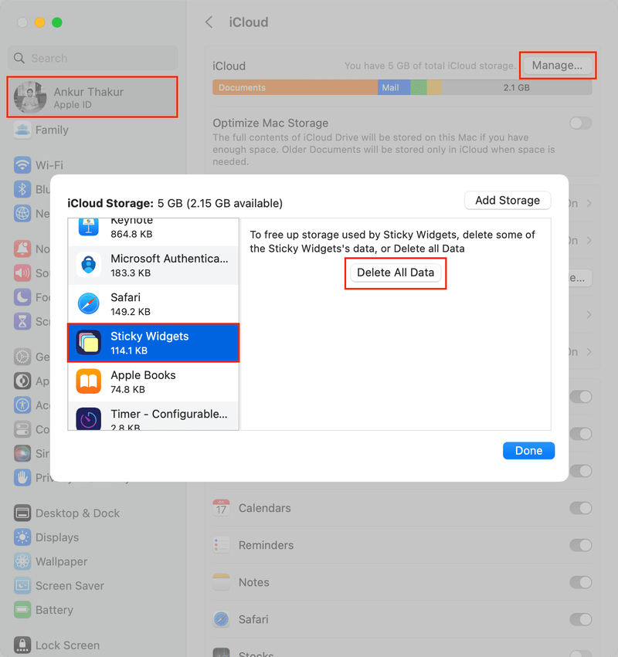Select the Microsoft Authenticator icon in storage list
The width and height of the screenshot is (618, 657).
point(89,265)
